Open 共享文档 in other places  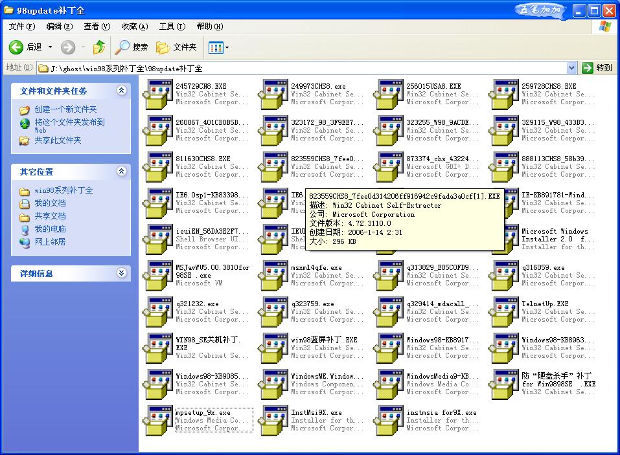[51, 216]
